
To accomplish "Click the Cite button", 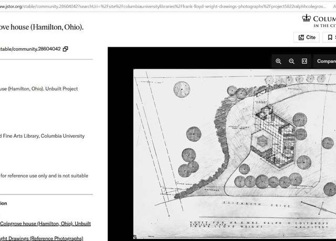I will coord(307,37).
